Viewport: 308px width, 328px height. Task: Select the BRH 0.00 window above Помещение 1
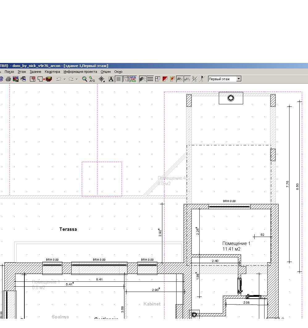229,207
